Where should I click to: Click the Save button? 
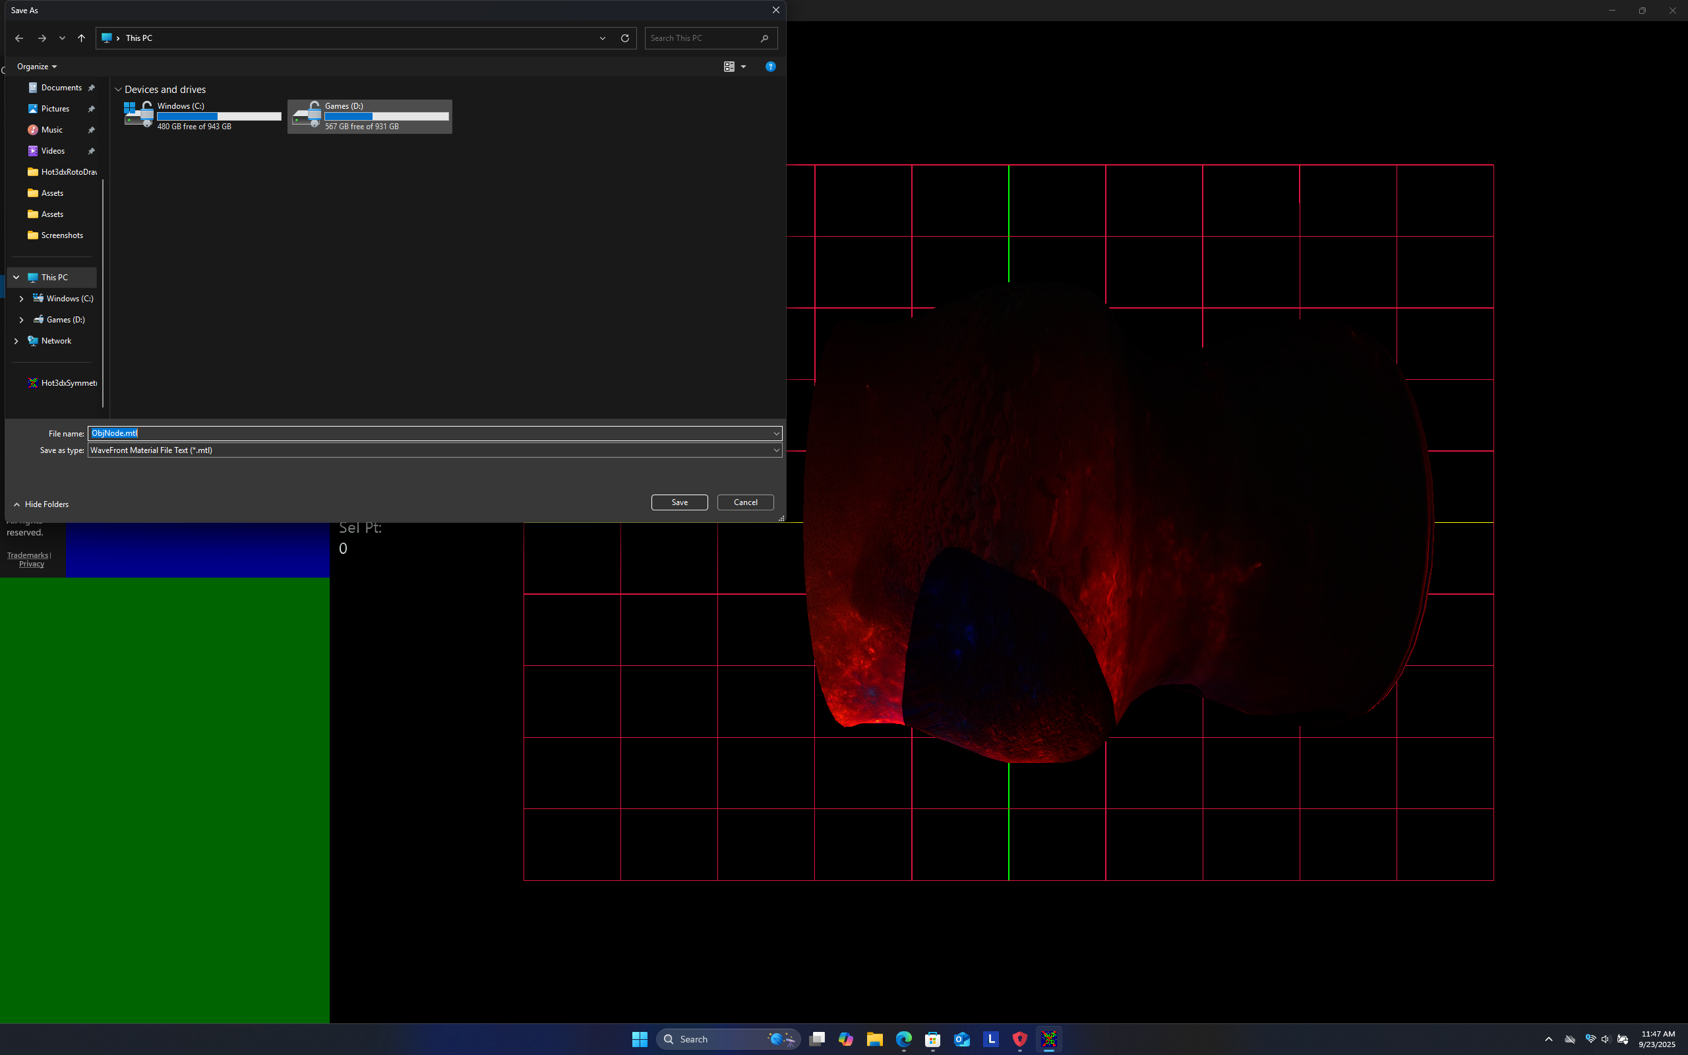(678, 502)
